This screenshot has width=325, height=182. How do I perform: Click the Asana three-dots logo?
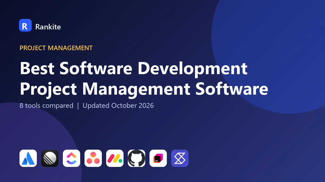pyautogui.click(x=93, y=158)
